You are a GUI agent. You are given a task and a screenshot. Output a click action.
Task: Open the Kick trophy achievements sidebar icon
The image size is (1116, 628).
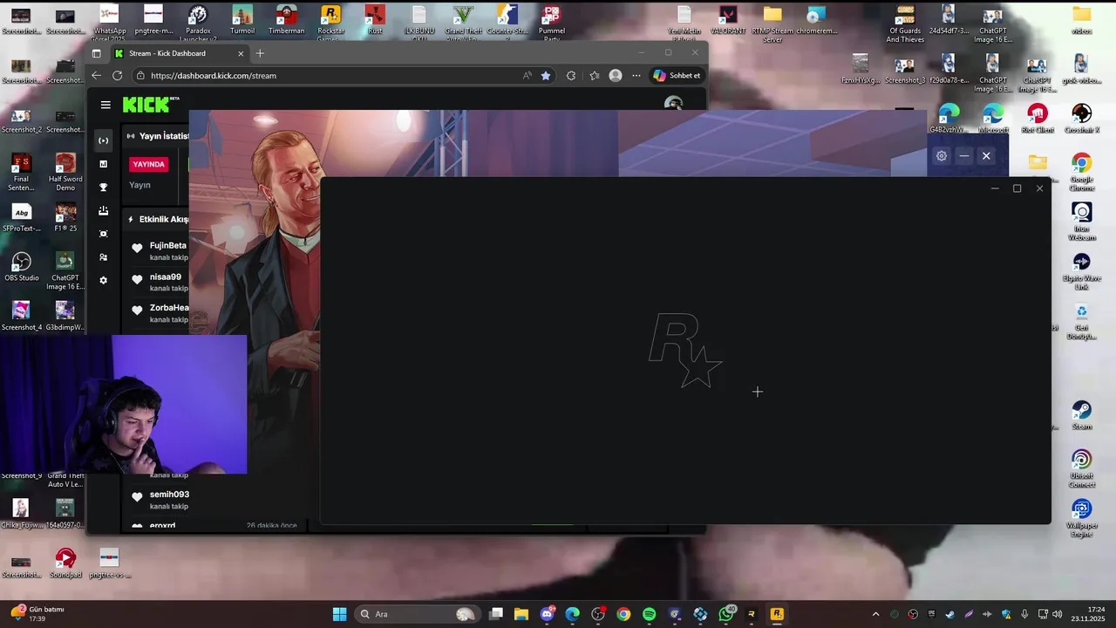coord(104,188)
